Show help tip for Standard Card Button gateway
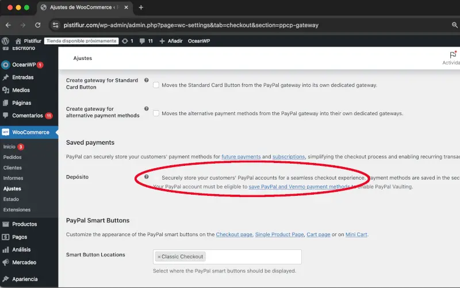Image resolution: width=460 pixels, height=288 pixels. click(x=147, y=80)
